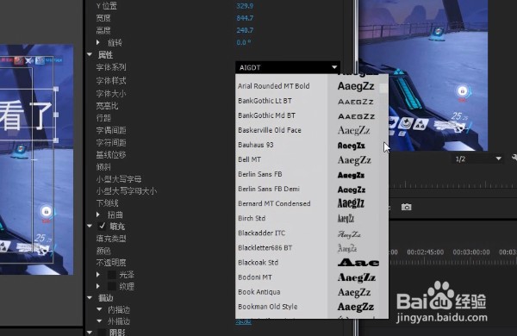The image size is (517, 336).
Task: Select Birch Std font
Action: click(x=252, y=218)
